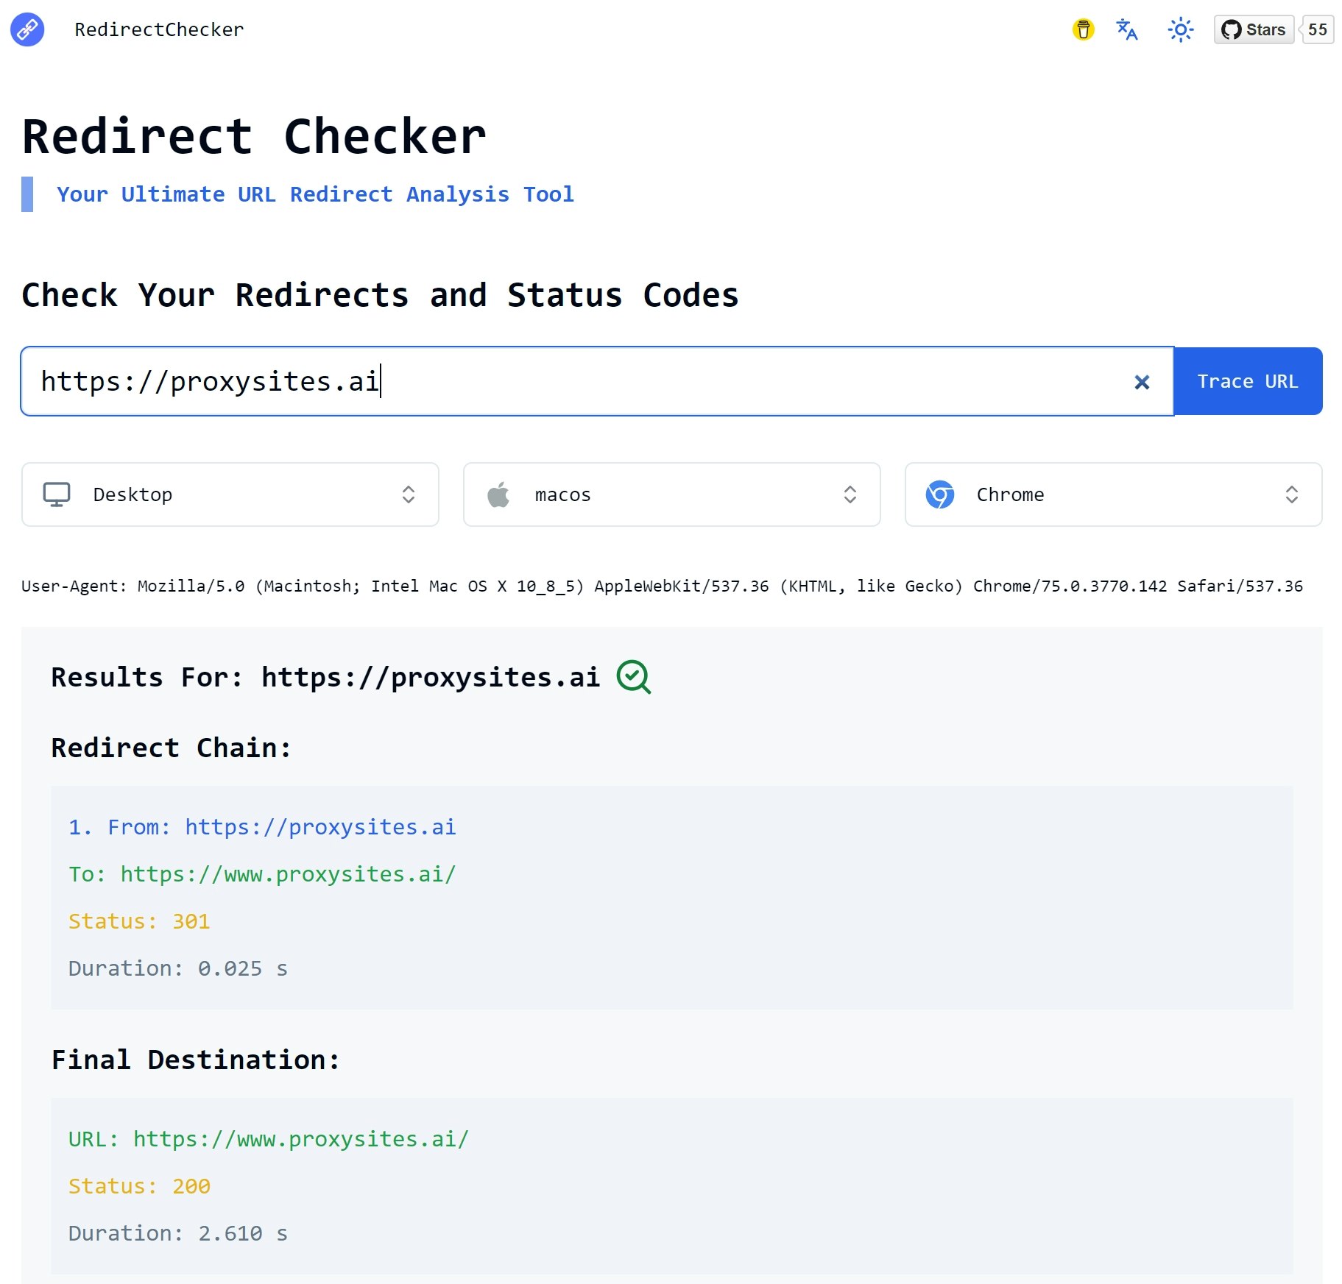The width and height of the screenshot is (1342, 1284).
Task: Click the 'To: https://www.proxysites.ai/' line
Action: coord(262,874)
